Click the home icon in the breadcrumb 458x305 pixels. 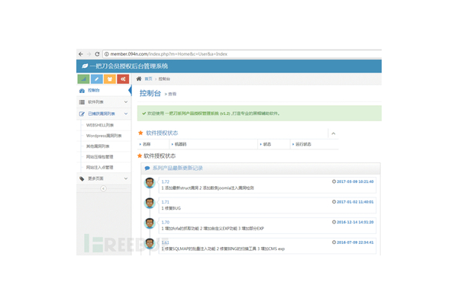pyautogui.click(x=139, y=79)
